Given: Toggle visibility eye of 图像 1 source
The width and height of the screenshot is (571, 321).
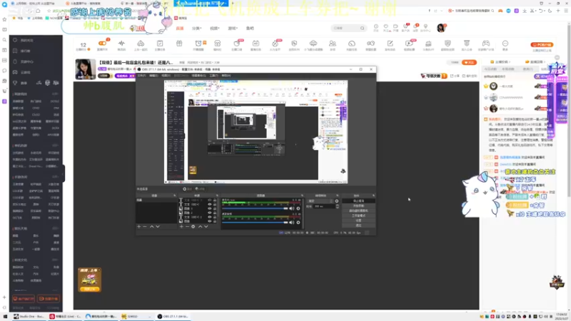Looking at the screenshot, I should [210, 209].
